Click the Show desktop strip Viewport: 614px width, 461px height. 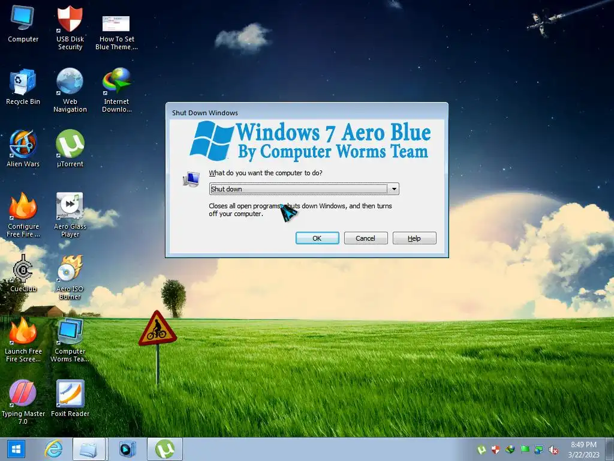[610, 449]
